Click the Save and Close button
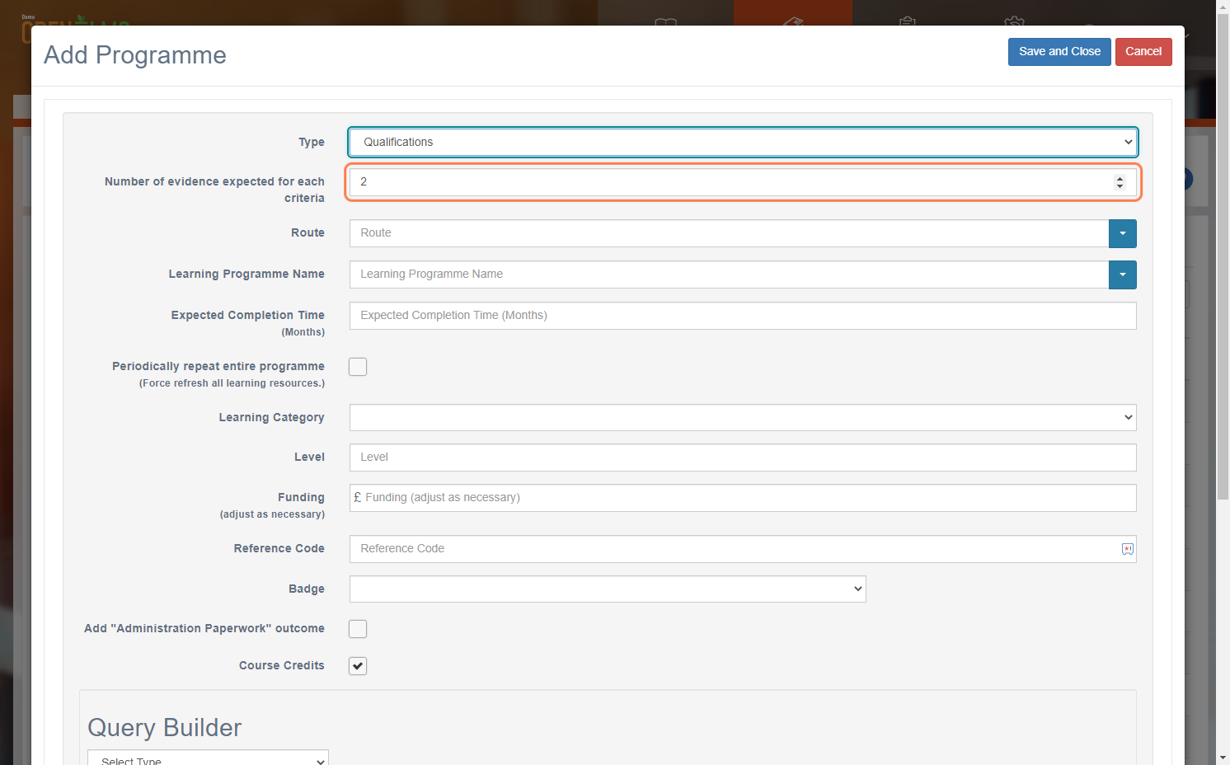1230x765 pixels. 1059,52
